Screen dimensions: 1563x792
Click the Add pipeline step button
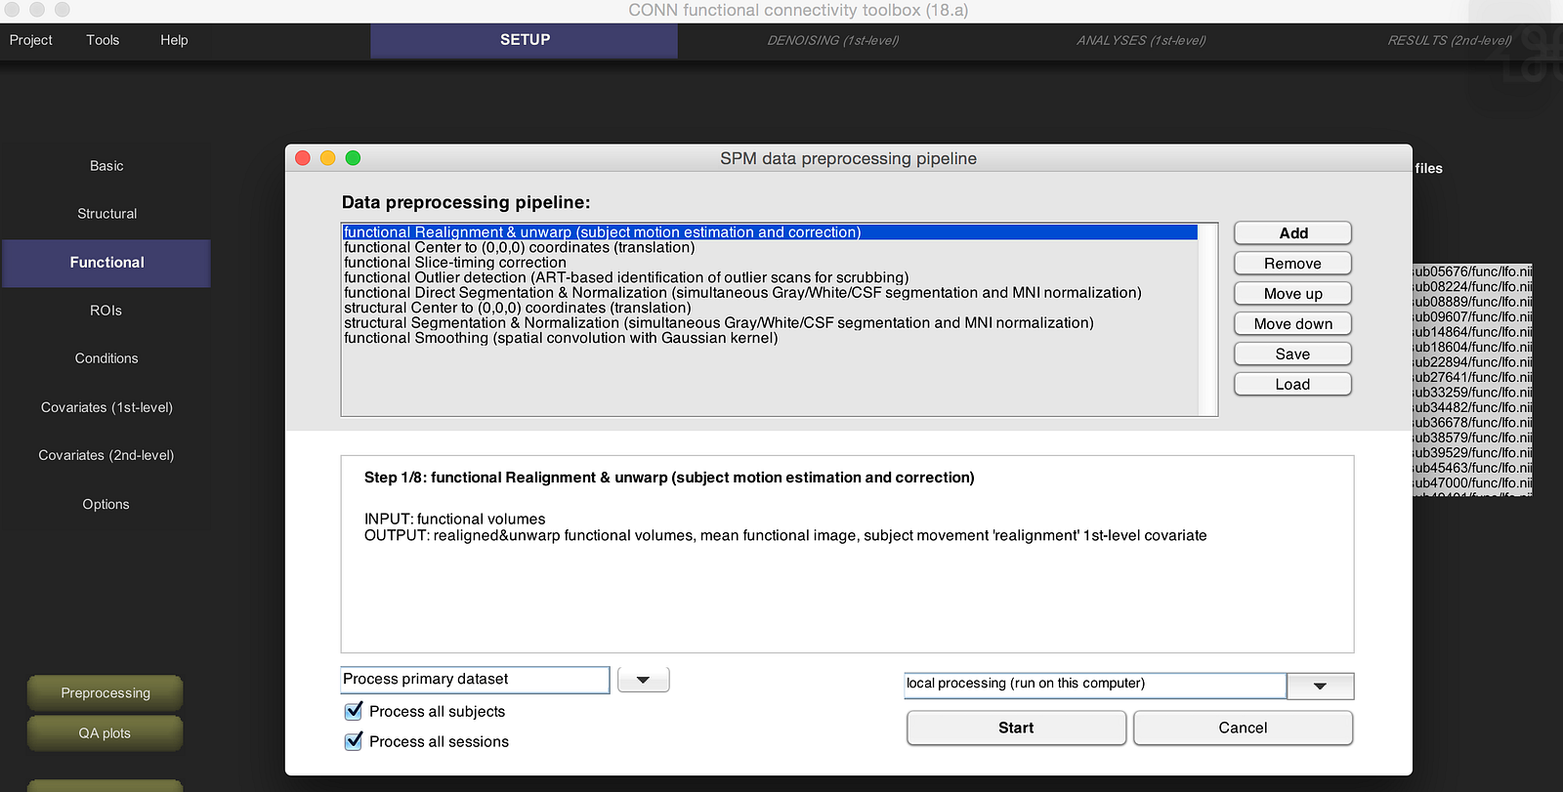(x=1292, y=233)
